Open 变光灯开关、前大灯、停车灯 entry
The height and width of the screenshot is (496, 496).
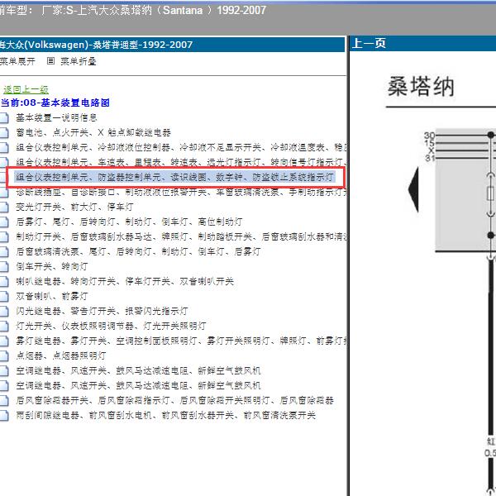click(74, 207)
